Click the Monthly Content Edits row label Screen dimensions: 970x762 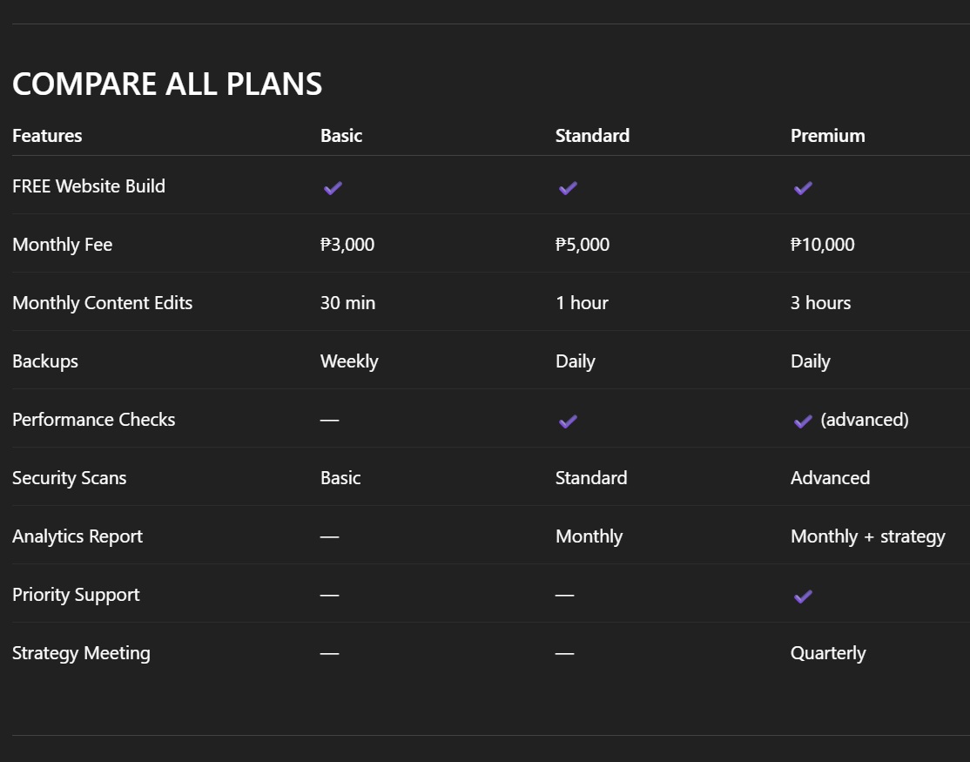pyautogui.click(x=102, y=303)
